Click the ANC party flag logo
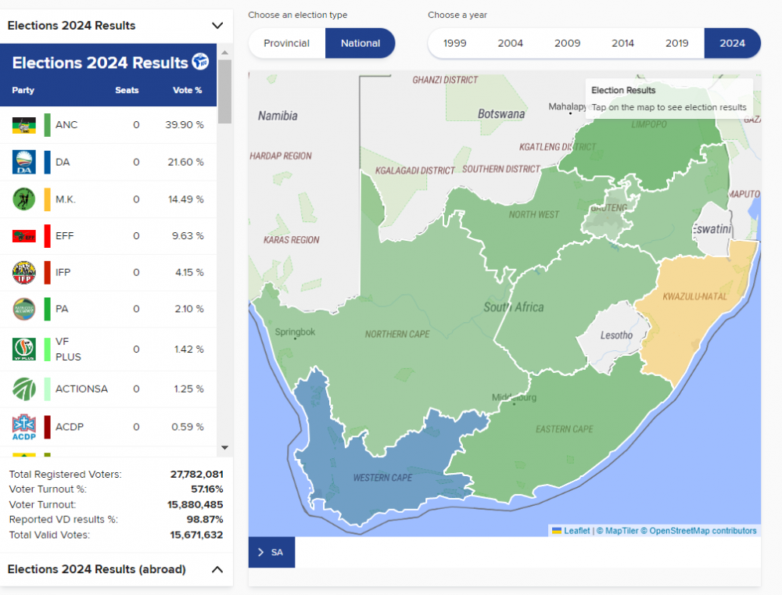This screenshot has height=595, width=782. click(24, 125)
